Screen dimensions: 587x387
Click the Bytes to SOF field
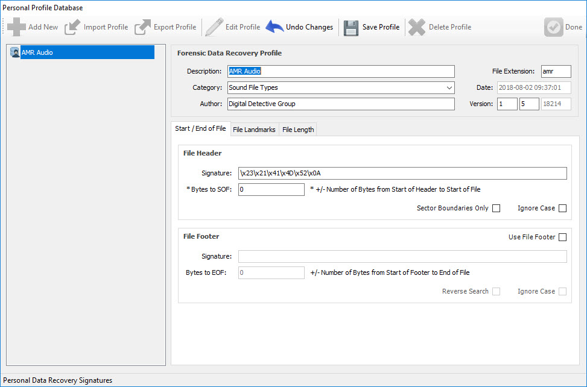click(x=271, y=189)
